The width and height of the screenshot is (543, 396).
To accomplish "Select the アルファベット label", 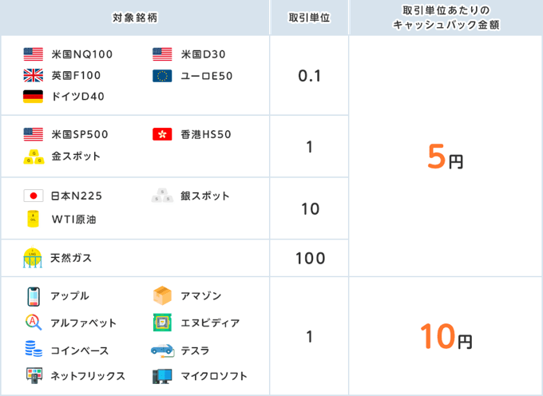I will 84,323.
